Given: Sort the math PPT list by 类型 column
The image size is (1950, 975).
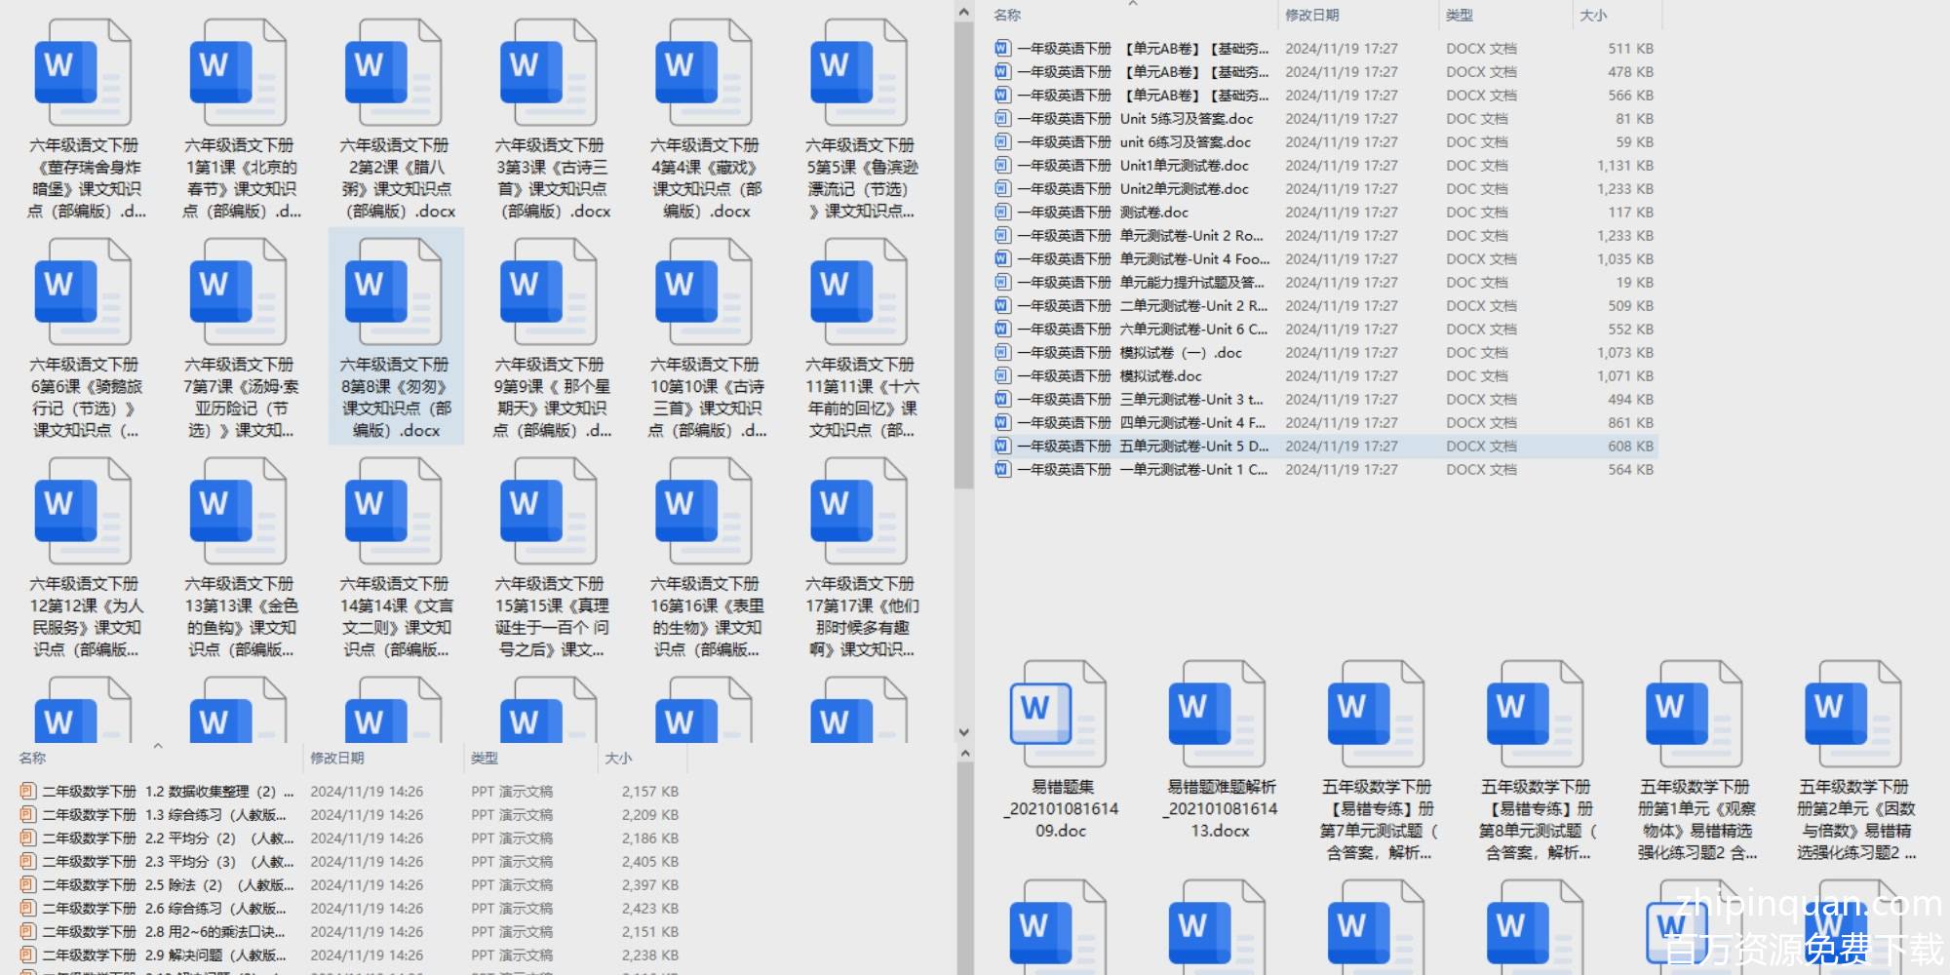Looking at the screenshot, I should [485, 759].
